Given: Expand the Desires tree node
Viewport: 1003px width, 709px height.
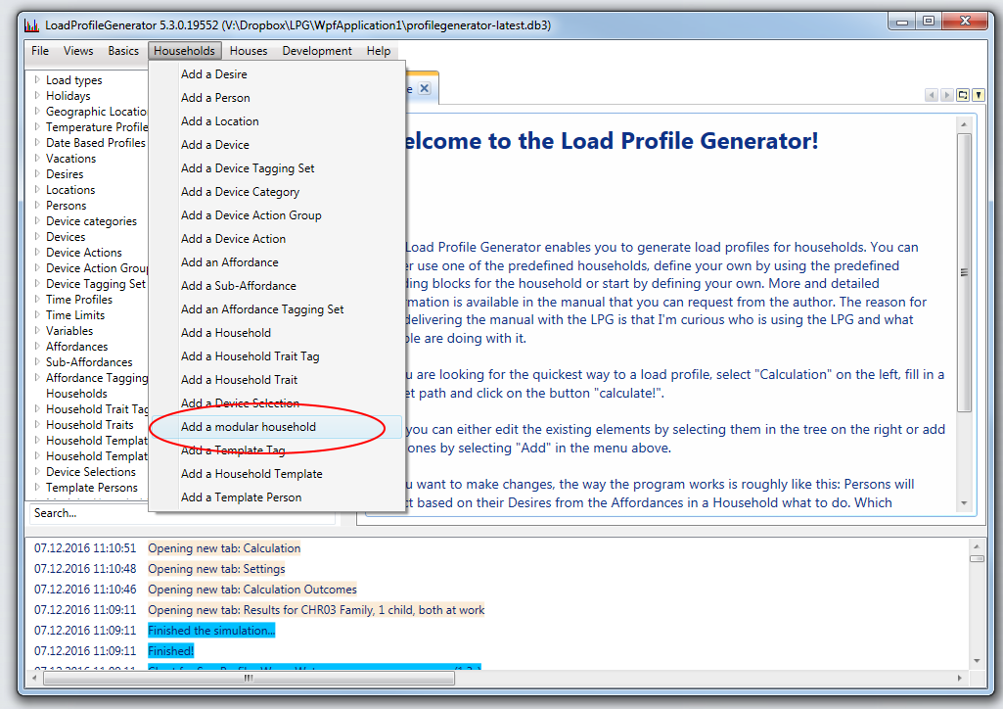Looking at the screenshot, I should [37, 174].
